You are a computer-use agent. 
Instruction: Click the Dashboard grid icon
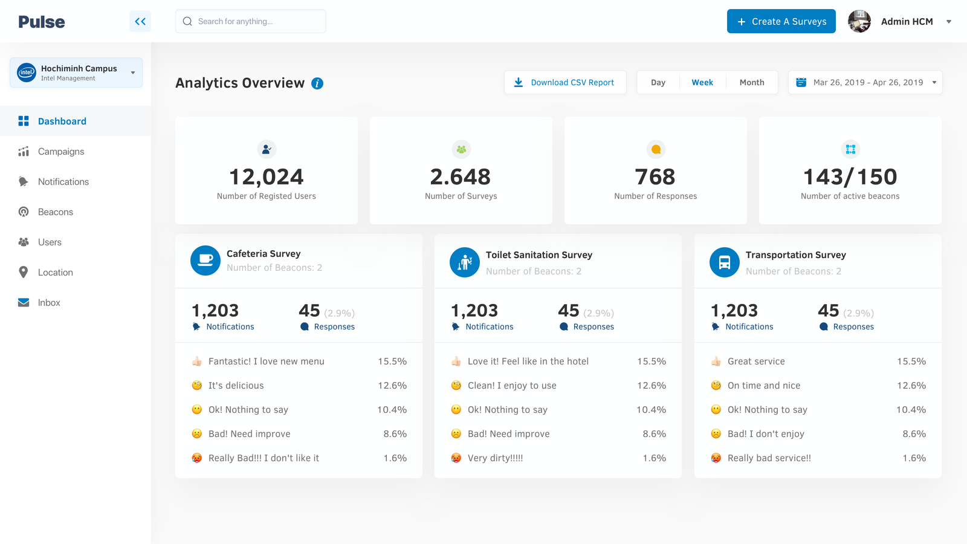point(24,121)
